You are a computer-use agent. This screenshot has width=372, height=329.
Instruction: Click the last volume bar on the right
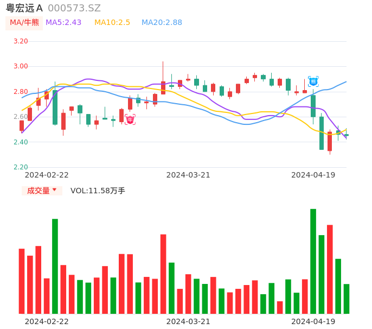click(x=346, y=299)
